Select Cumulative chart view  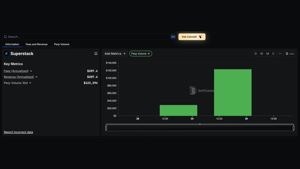click(273, 54)
